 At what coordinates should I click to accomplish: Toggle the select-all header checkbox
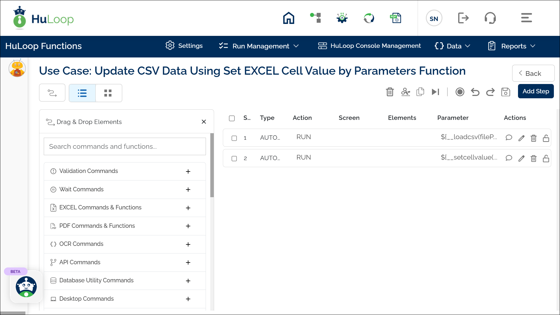coord(232,118)
